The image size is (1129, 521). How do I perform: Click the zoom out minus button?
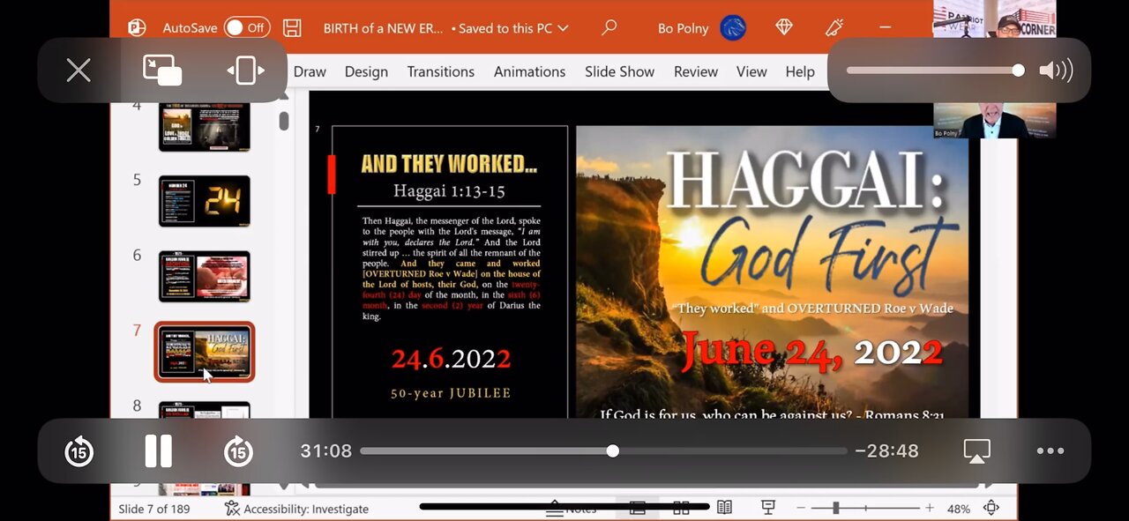click(801, 508)
